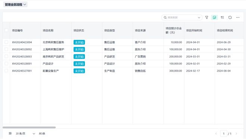
Task: Check the row XM20240423004
Action: coord(6,42)
